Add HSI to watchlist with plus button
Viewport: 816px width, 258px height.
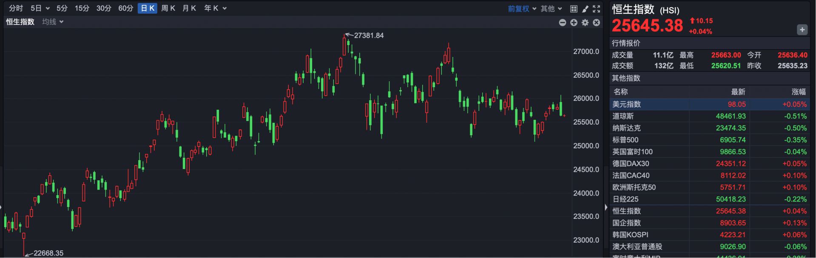click(x=802, y=30)
